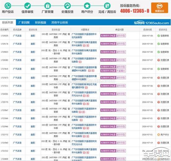The image size is (171, 161).
Task: Open video icon in complaint 1723547 row
Action: 83,112
